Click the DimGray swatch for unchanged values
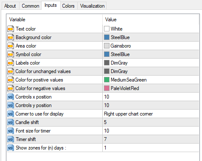This screenshot has width=202, height=161. 107,71
